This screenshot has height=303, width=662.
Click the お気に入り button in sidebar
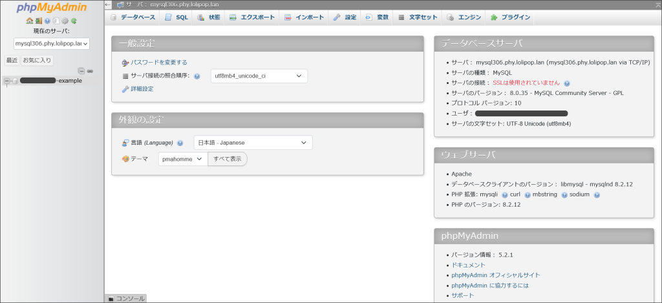tap(37, 60)
